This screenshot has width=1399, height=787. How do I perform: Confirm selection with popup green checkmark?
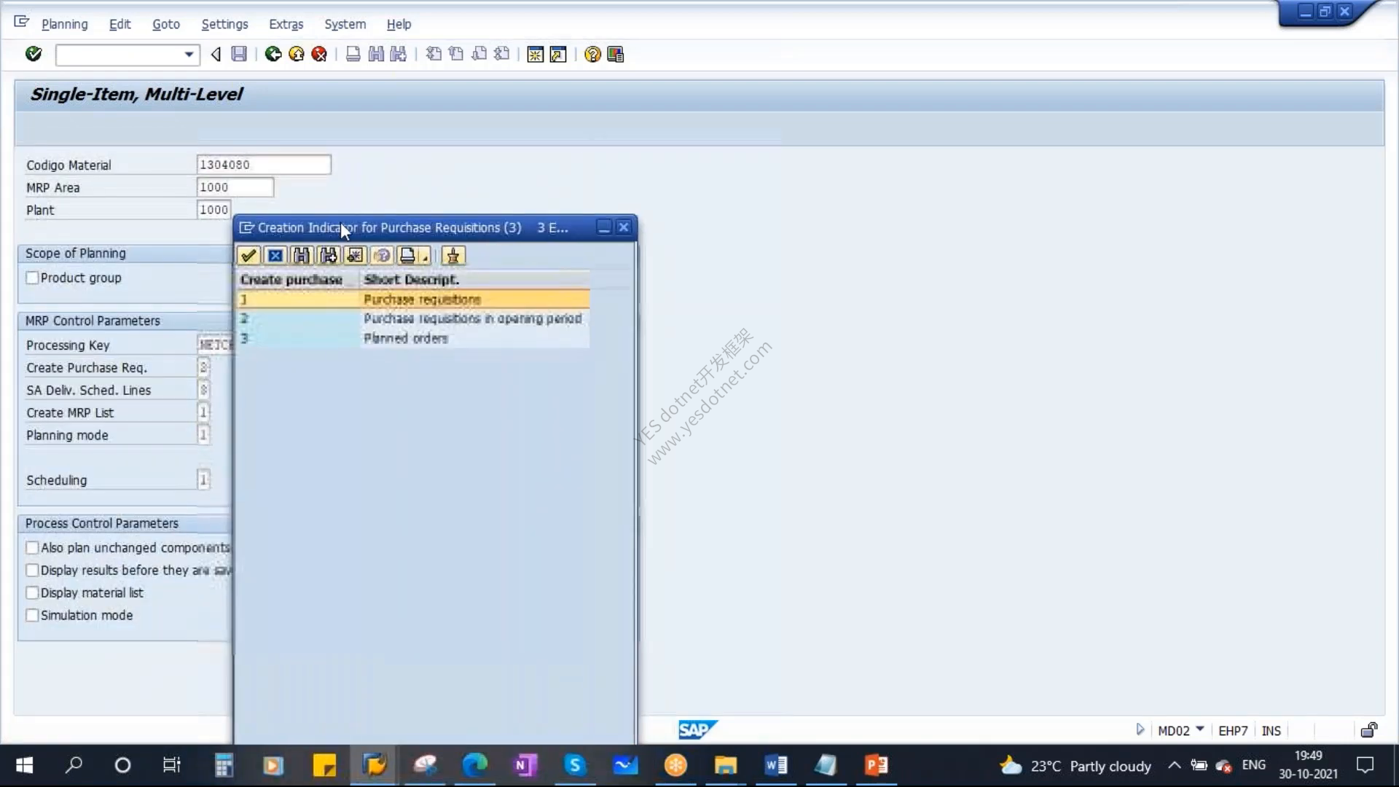[x=248, y=256]
